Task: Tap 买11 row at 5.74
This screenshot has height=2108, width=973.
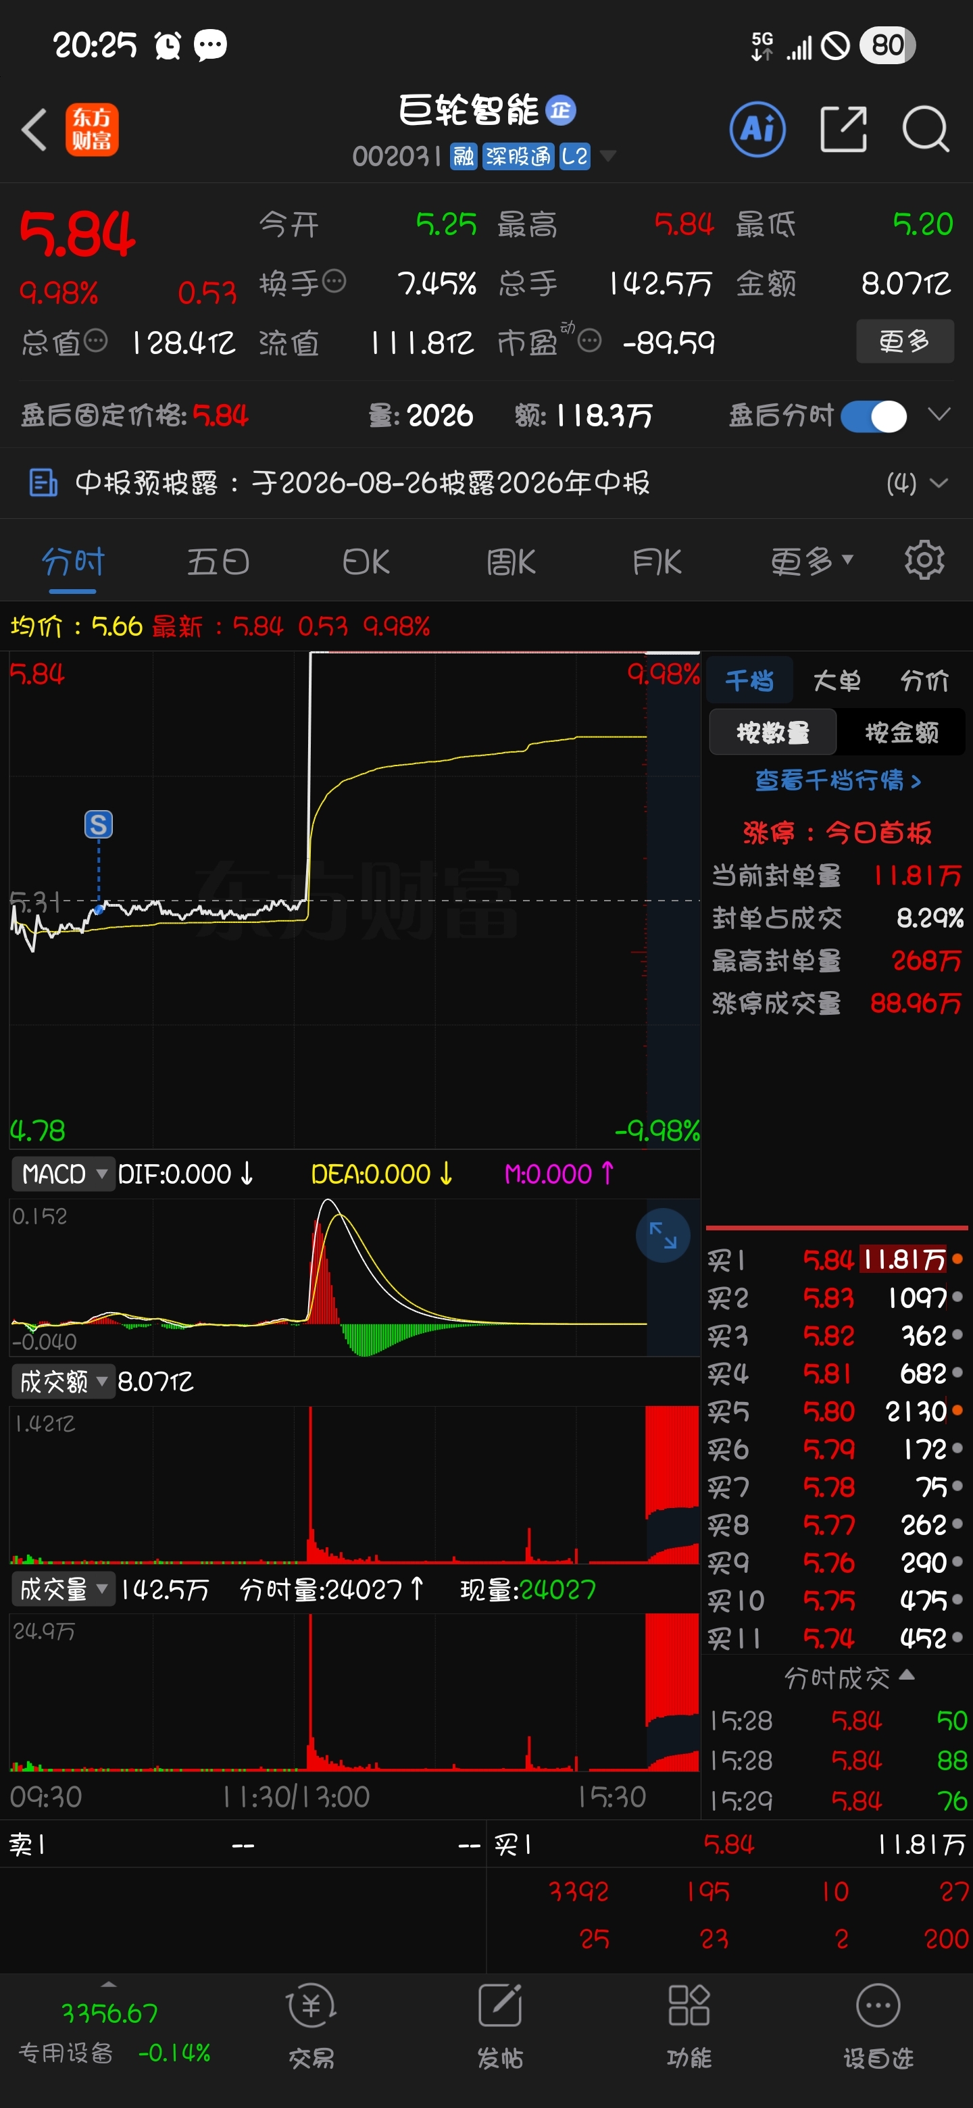Action: (x=836, y=1638)
